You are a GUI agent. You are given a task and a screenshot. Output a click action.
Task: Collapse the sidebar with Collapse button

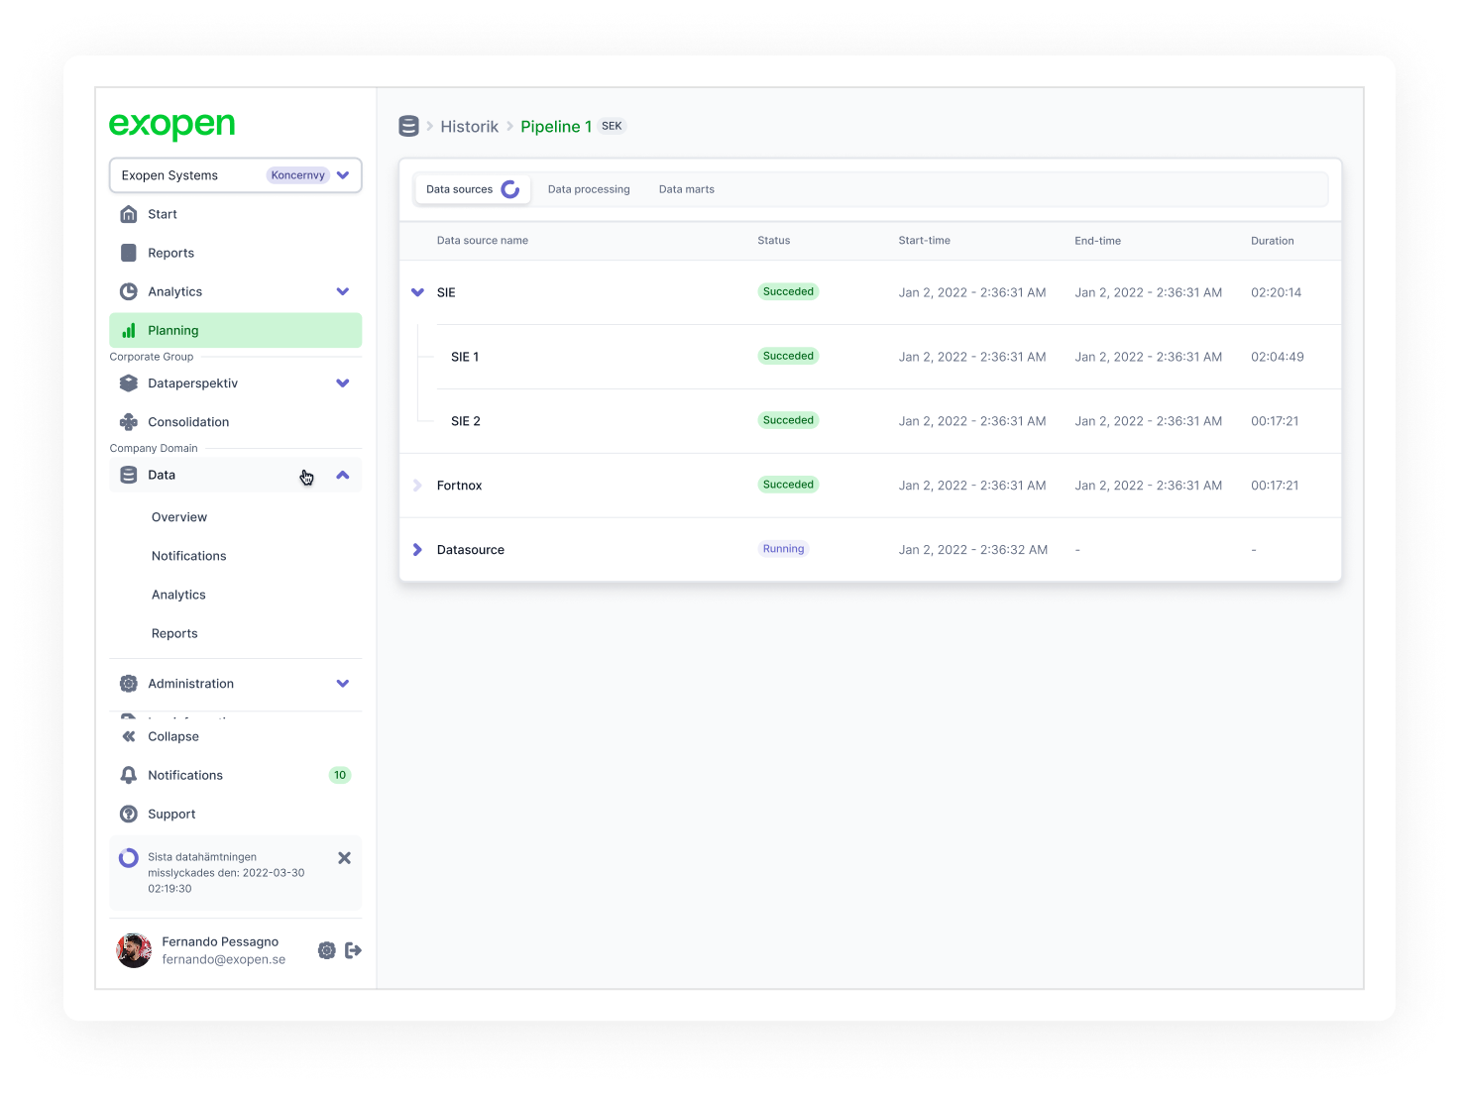tap(160, 736)
